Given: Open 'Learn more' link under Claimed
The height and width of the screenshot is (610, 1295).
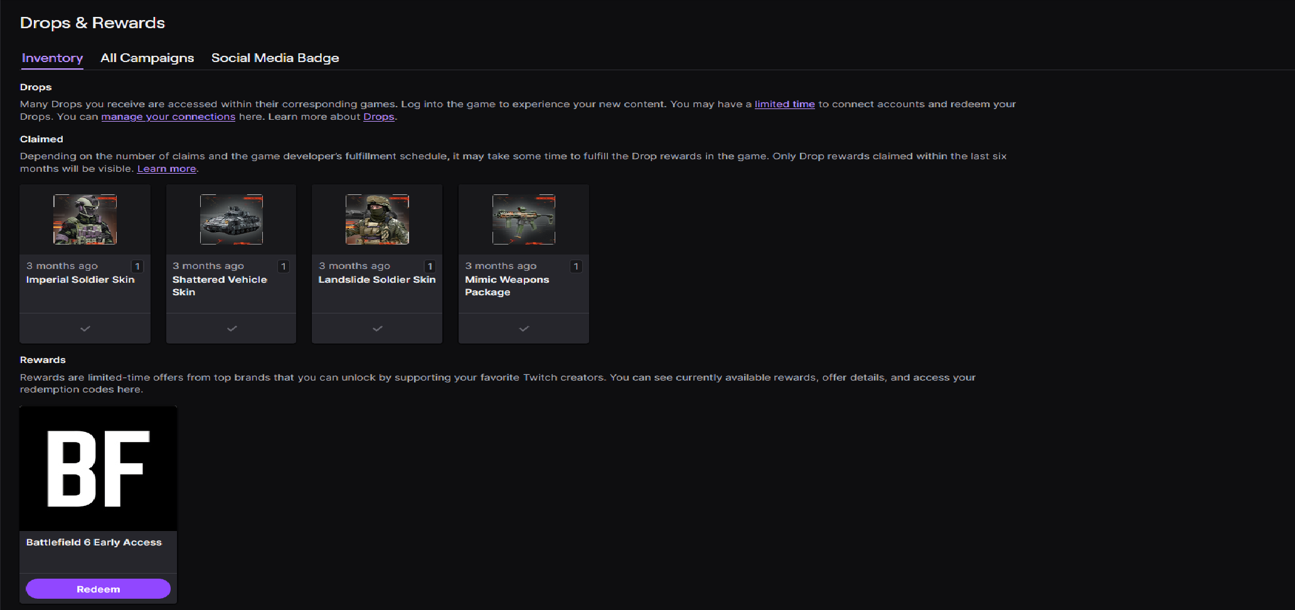Looking at the screenshot, I should tap(166, 169).
